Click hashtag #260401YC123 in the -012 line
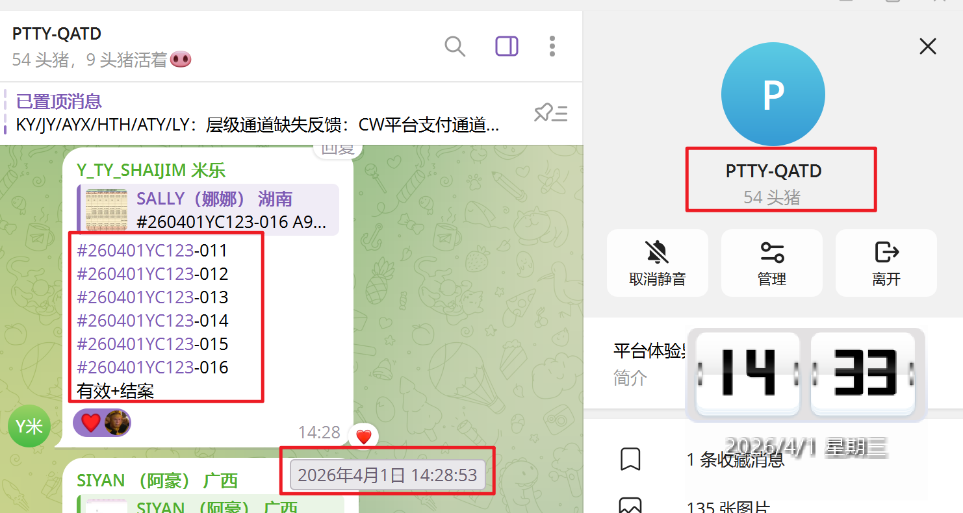 135,274
